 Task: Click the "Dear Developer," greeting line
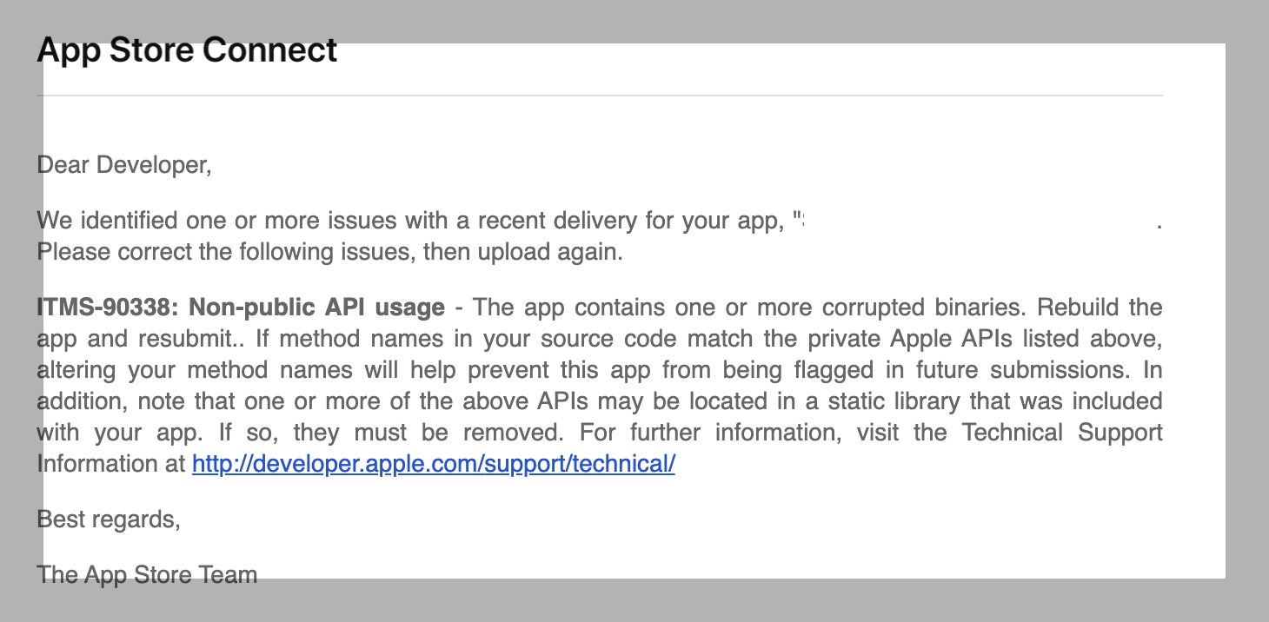(124, 164)
